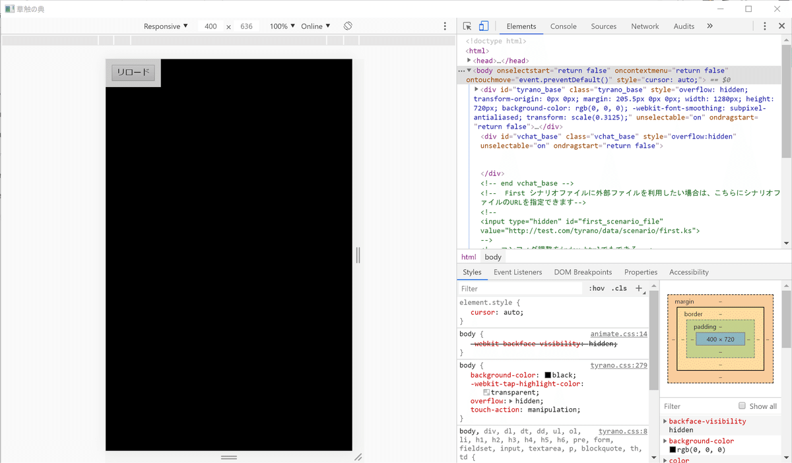This screenshot has height=463, width=792.
Task: Toggle the device toolbar icon
Action: point(484,26)
